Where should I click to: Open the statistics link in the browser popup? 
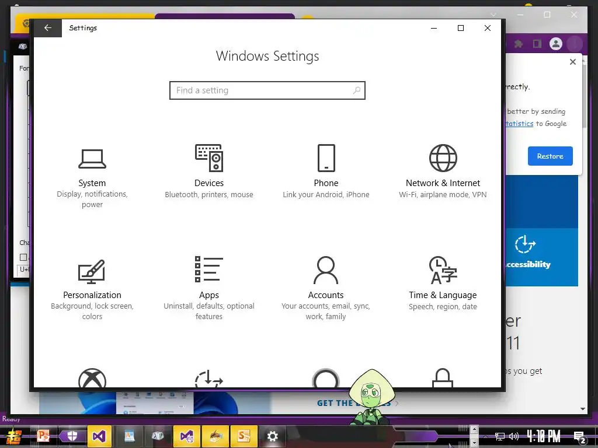point(519,124)
